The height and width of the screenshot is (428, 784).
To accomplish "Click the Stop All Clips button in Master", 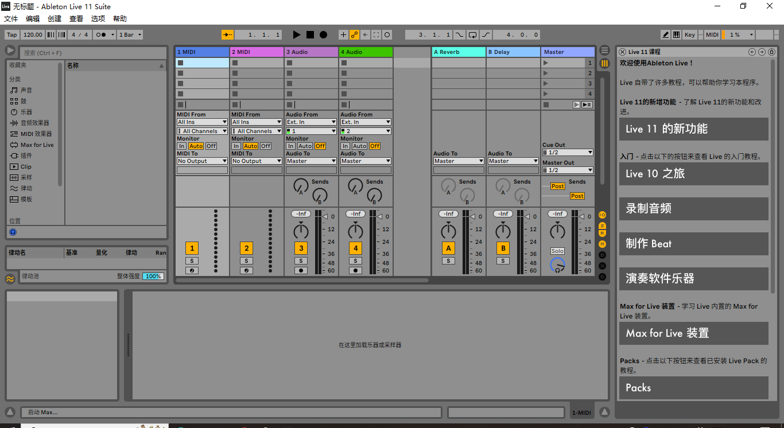I will tap(546, 105).
